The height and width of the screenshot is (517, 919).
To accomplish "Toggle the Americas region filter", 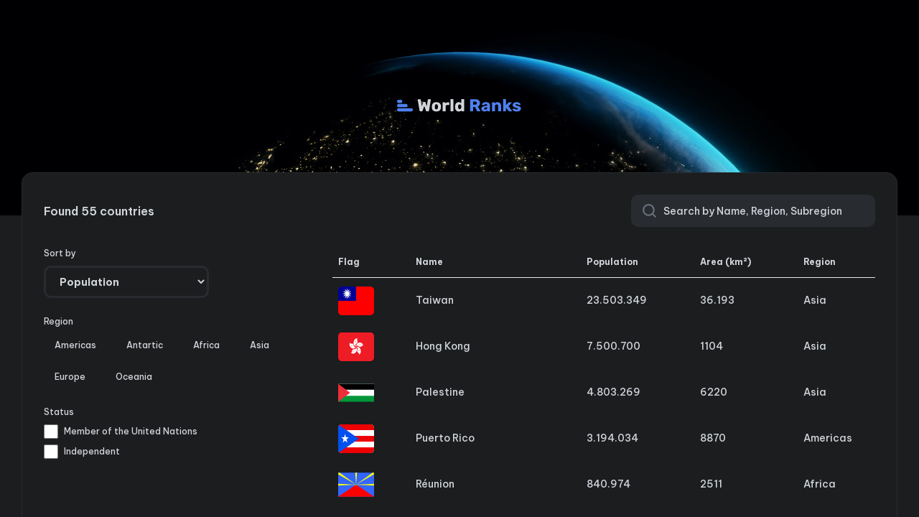I will pos(75,345).
